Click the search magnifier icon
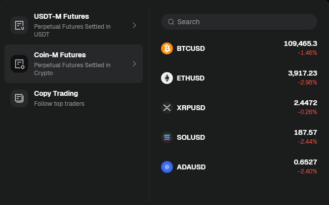The width and height of the screenshot is (329, 205). pos(171,22)
